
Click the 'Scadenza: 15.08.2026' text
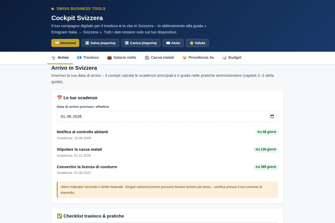pyautogui.click(x=74, y=138)
